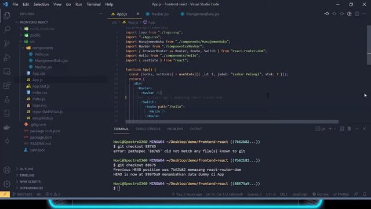Open yarn.lock in the explorer
The image size is (371, 209).
[37, 150]
